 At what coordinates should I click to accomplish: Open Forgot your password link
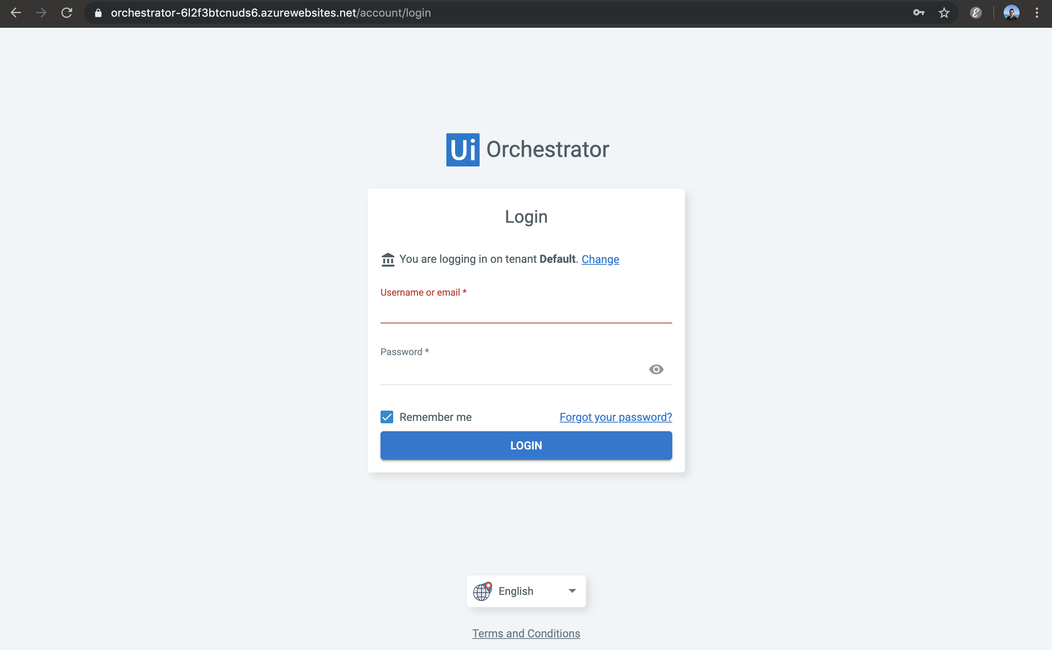click(616, 417)
